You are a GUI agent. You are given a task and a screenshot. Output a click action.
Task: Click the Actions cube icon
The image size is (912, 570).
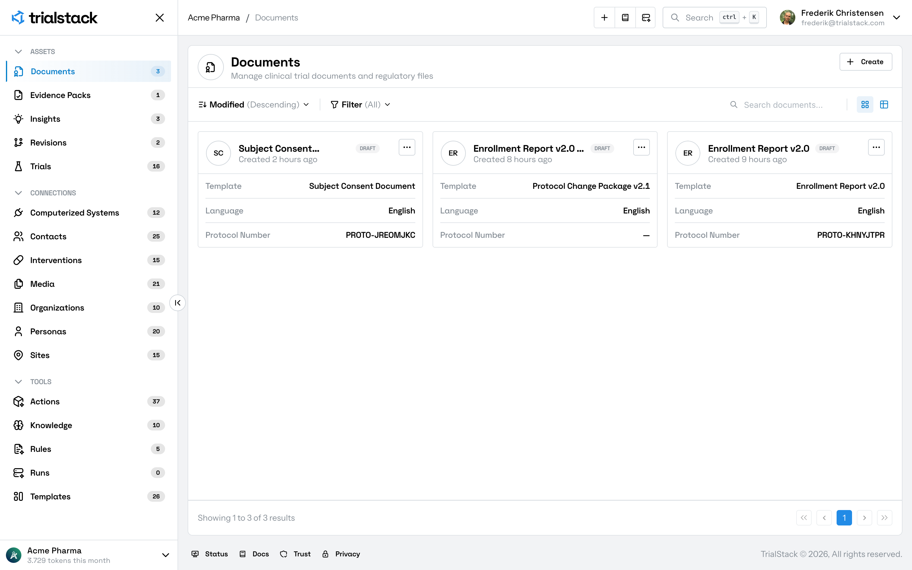(x=18, y=401)
